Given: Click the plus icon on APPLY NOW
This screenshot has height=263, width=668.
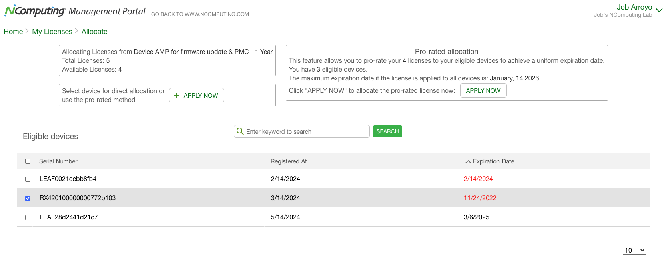Looking at the screenshot, I should point(177,96).
